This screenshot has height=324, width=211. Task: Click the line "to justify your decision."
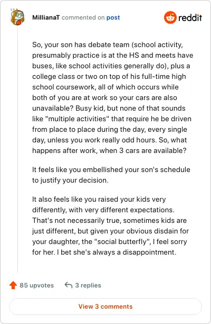point(70,180)
